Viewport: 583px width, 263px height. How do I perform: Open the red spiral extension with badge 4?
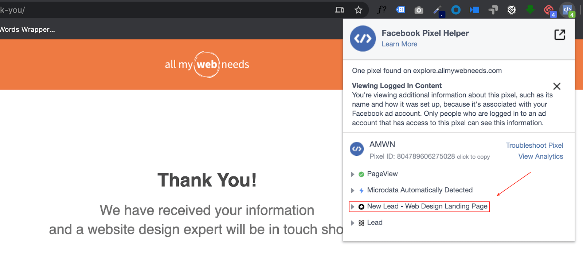(x=549, y=10)
